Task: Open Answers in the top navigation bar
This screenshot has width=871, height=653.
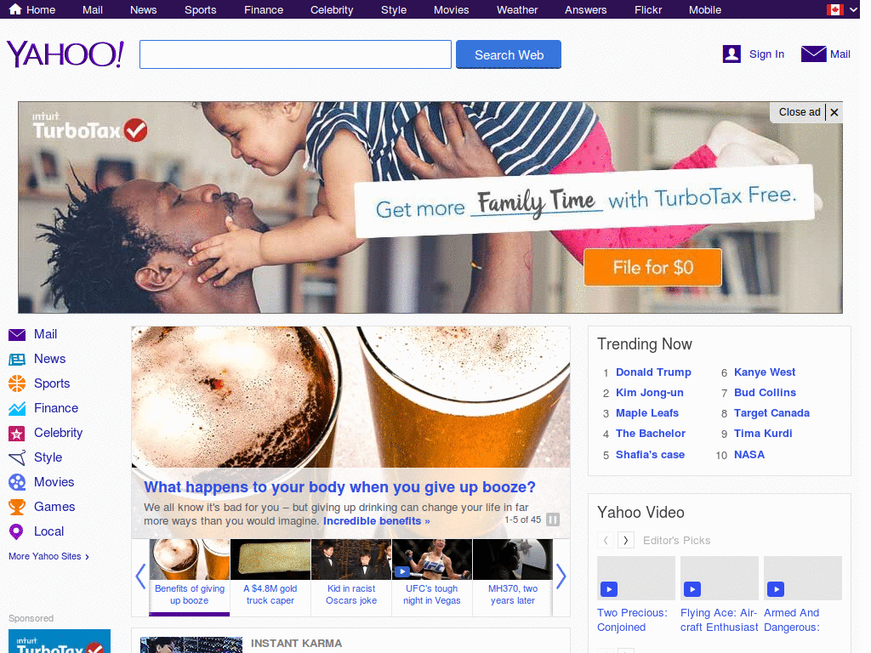Action: [586, 9]
